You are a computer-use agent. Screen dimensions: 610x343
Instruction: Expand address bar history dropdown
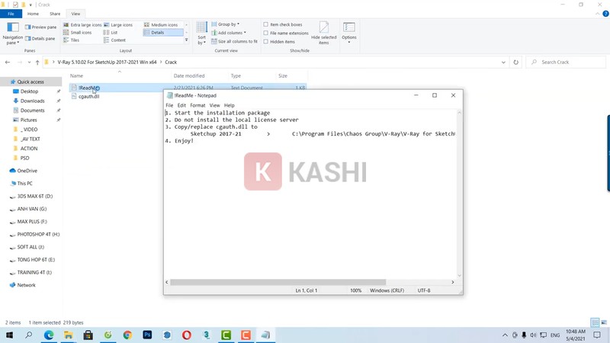(503, 63)
